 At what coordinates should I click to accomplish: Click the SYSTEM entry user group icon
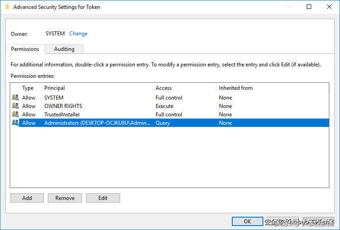(16, 98)
